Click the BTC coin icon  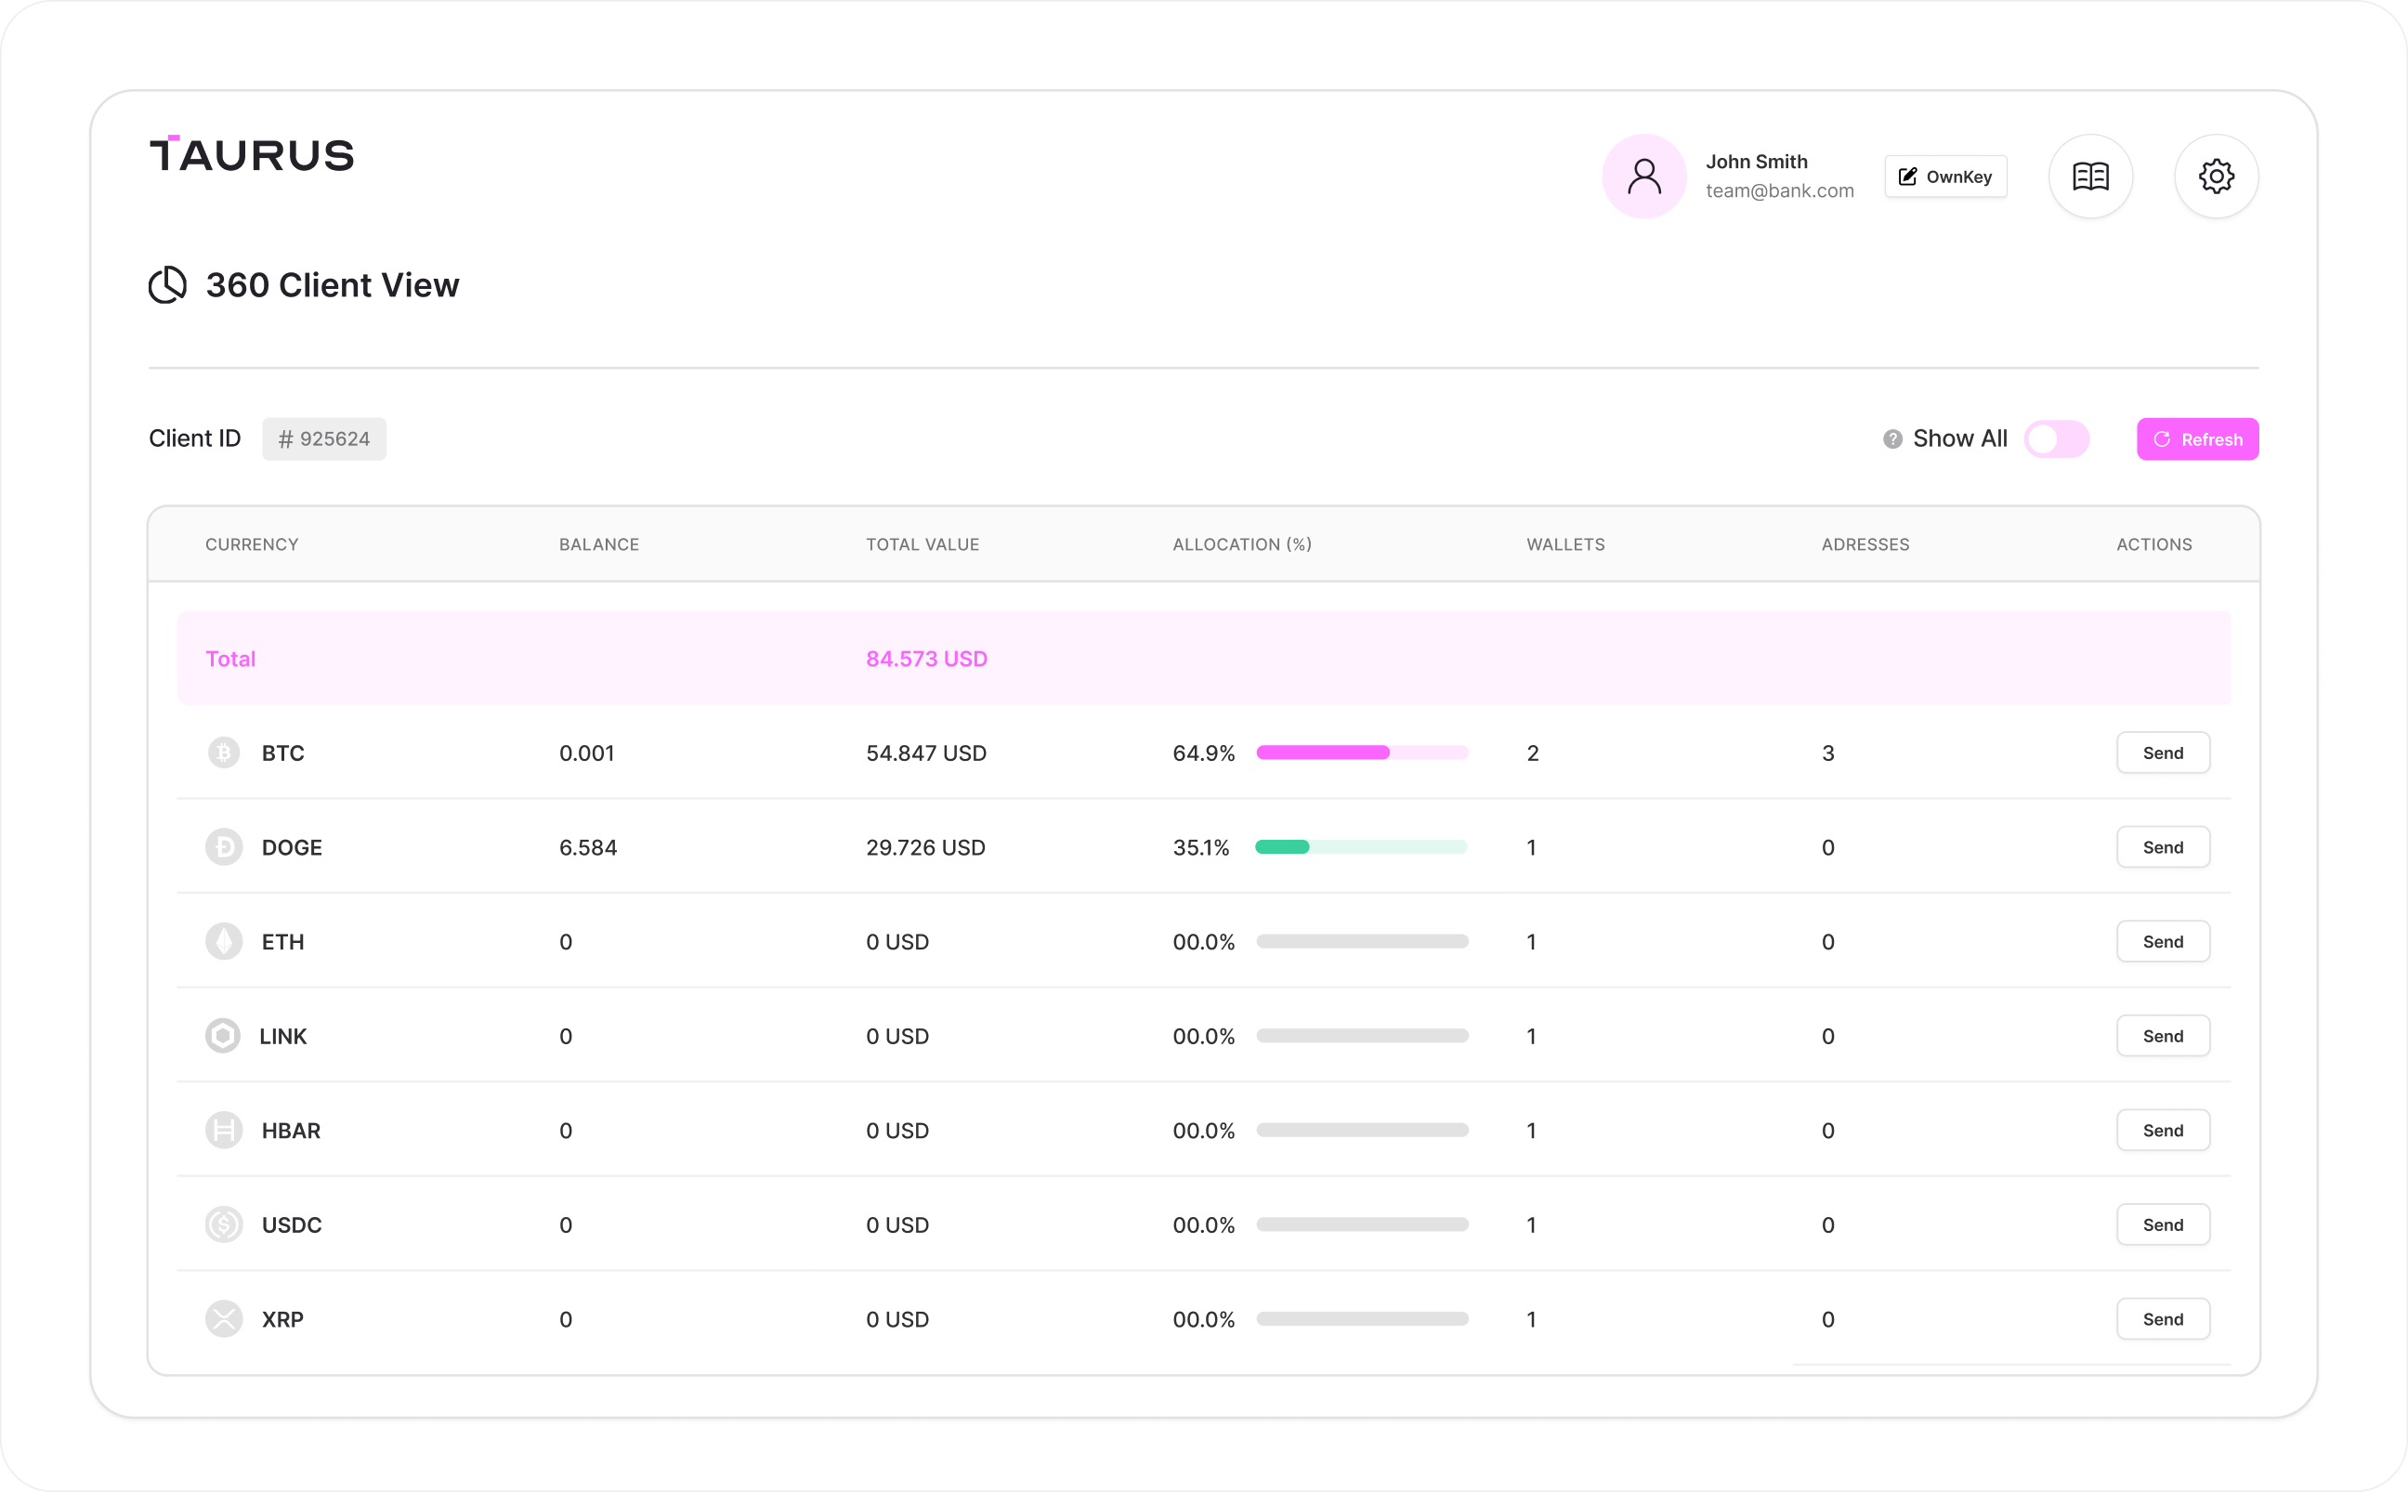224,753
